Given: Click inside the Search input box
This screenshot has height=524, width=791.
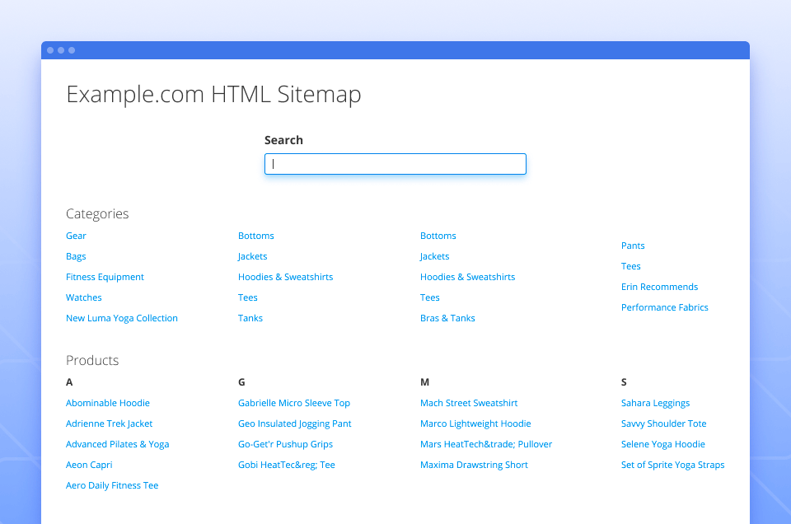Looking at the screenshot, I should (x=395, y=164).
